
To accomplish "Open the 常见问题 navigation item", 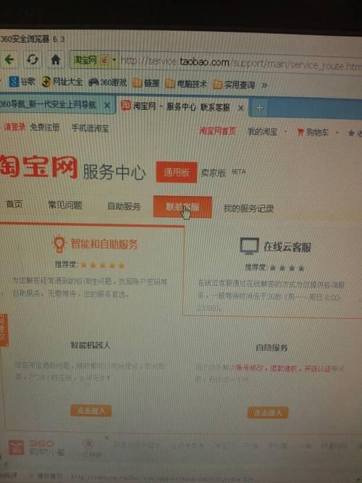I will [x=65, y=205].
